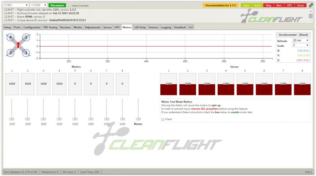Click the motor 7 slider handle
Screen dimensions: 316x176
[107, 119]
